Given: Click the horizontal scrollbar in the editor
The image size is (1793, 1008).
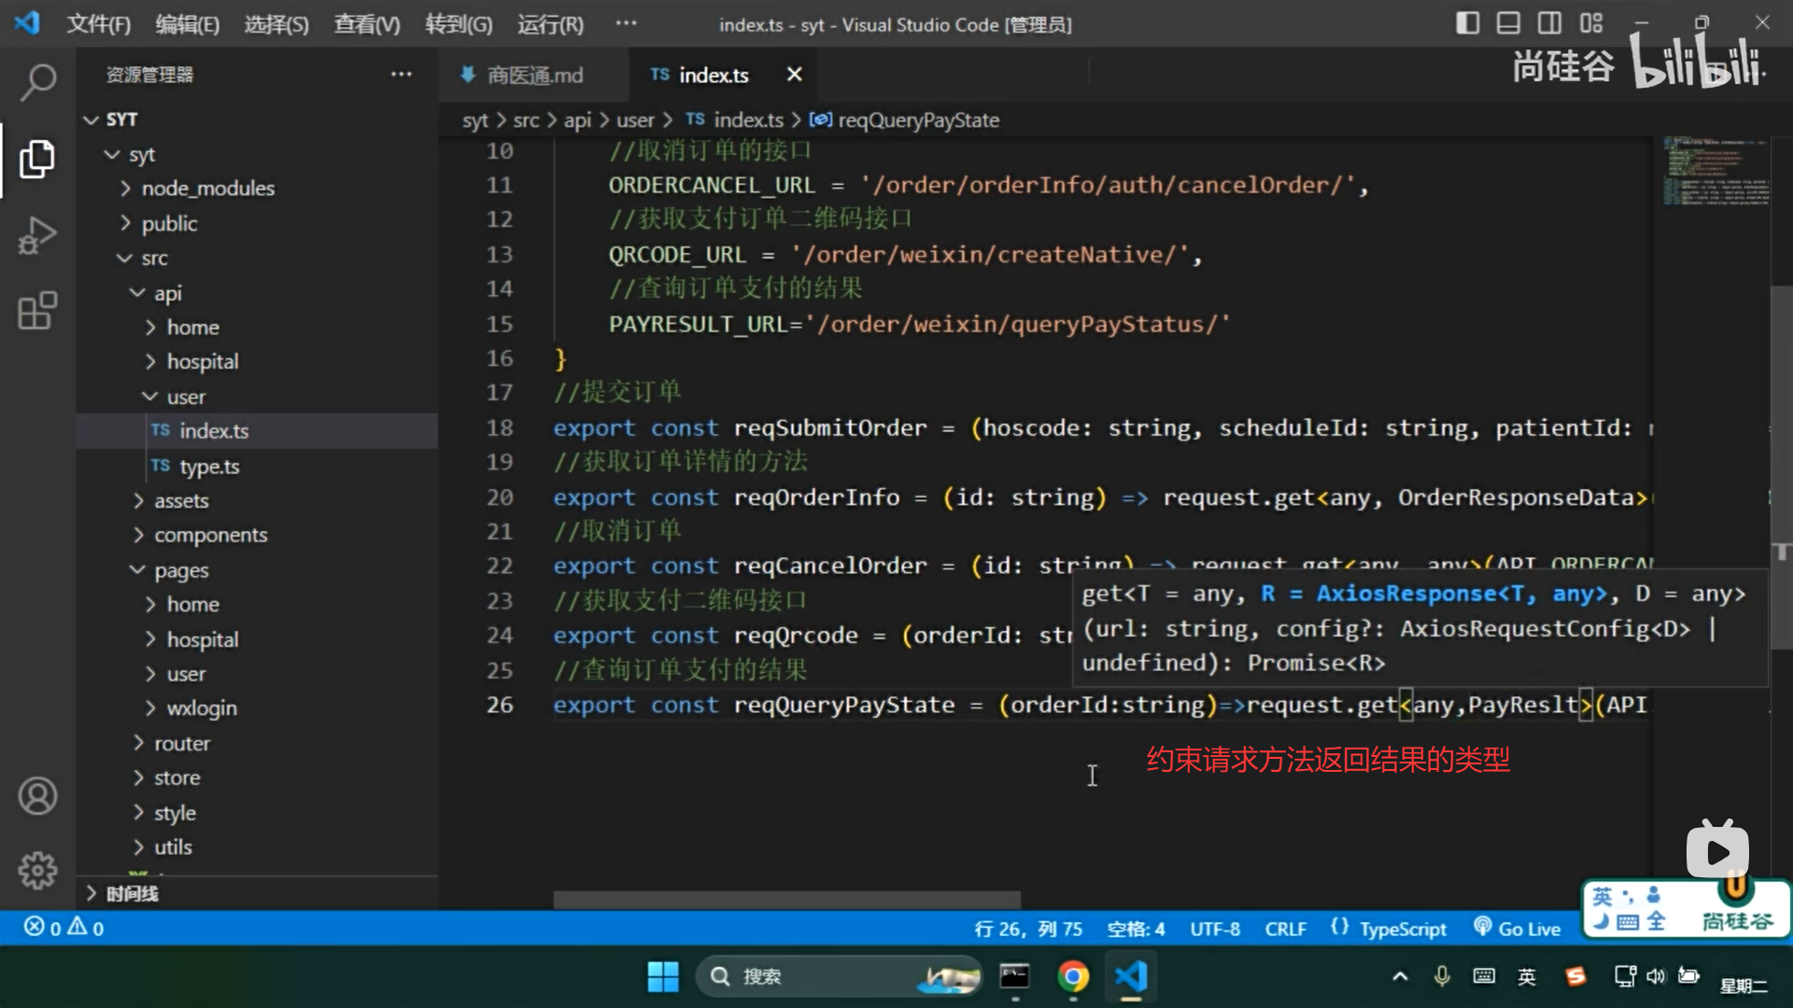Looking at the screenshot, I should [786, 900].
